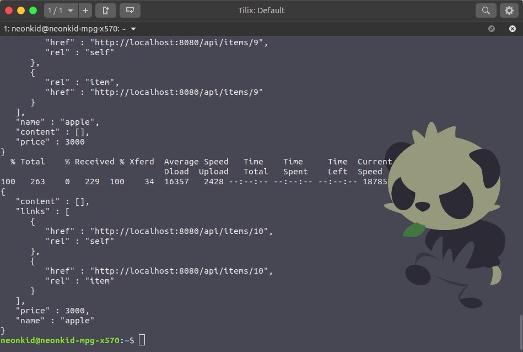Toggle read-only or maximize terminal pane icon
523x352 pixels.
492,29
